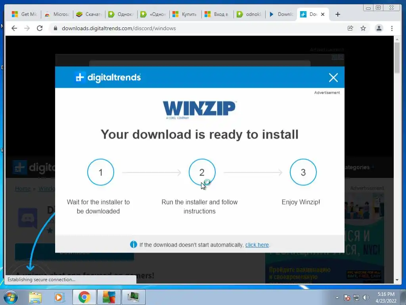Click the 'click here' download link
Viewport: 406px width, 305px height.
pyautogui.click(x=257, y=245)
